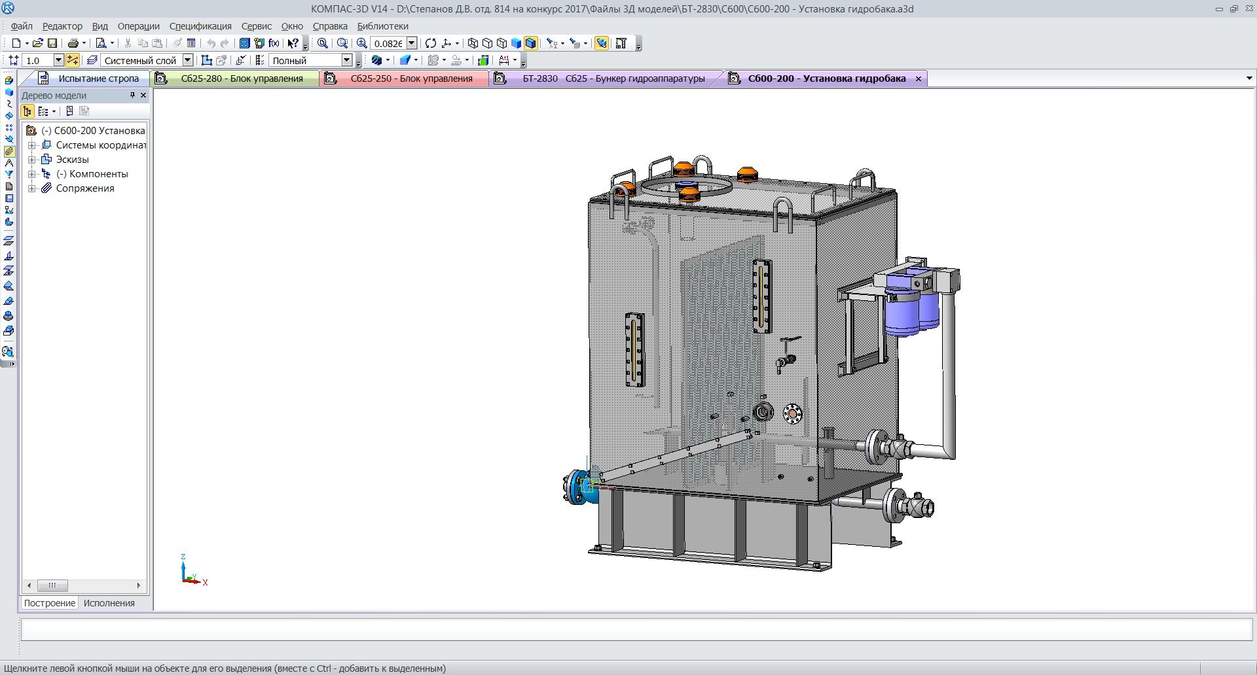Open the zoom scale dropdown arrow

pos(412,43)
